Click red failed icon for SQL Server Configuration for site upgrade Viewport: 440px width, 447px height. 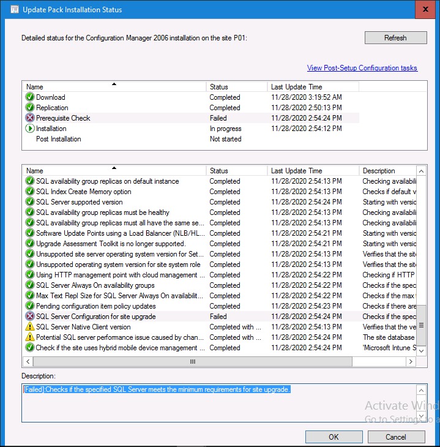(x=29, y=317)
